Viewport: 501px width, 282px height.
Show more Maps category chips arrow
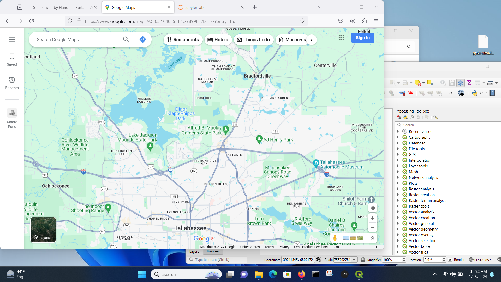point(311,40)
